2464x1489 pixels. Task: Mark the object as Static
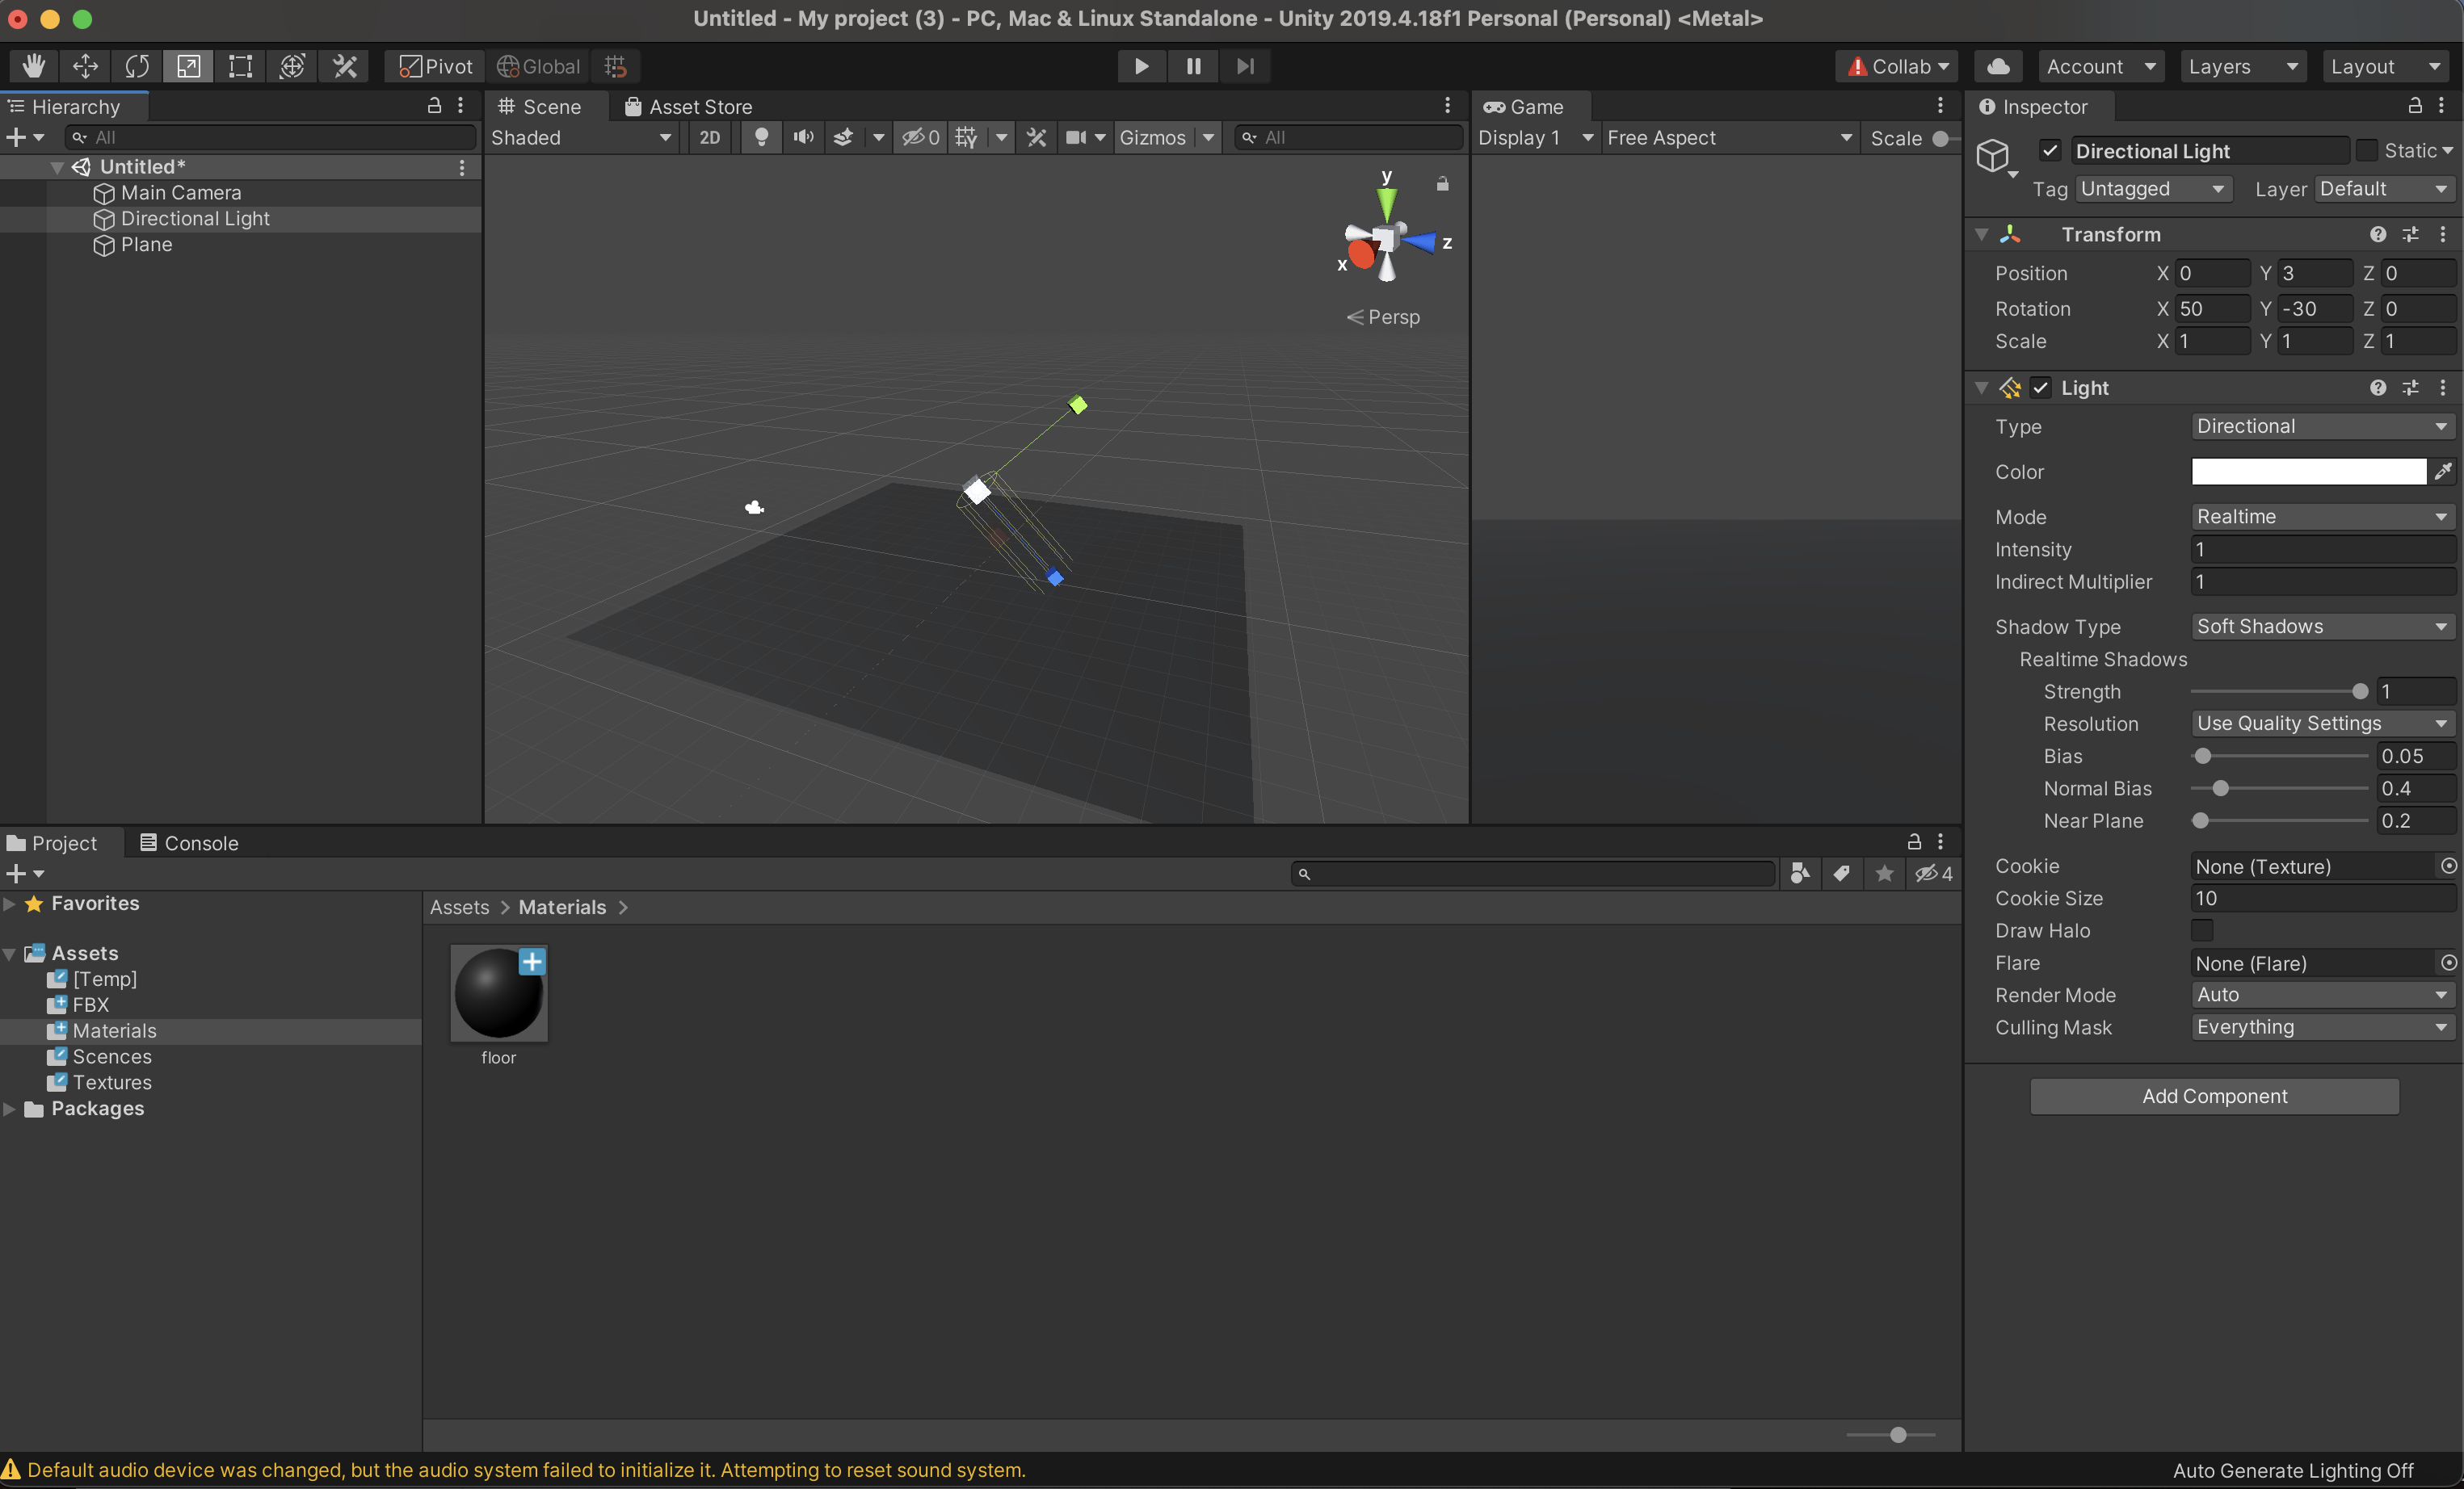2366,151
